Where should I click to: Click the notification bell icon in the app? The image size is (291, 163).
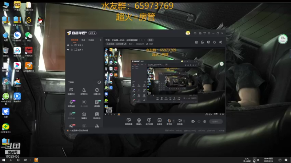(x=214, y=42)
